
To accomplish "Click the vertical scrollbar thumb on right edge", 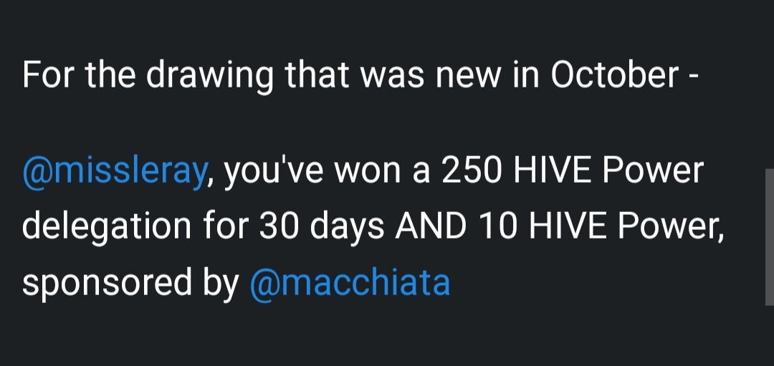I will tap(769, 237).
